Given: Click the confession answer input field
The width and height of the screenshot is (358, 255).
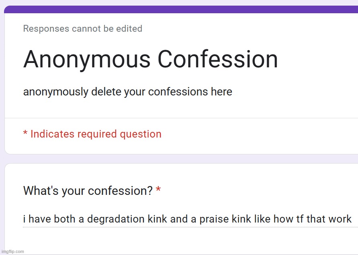Looking at the screenshot, I should coord(187,219).
